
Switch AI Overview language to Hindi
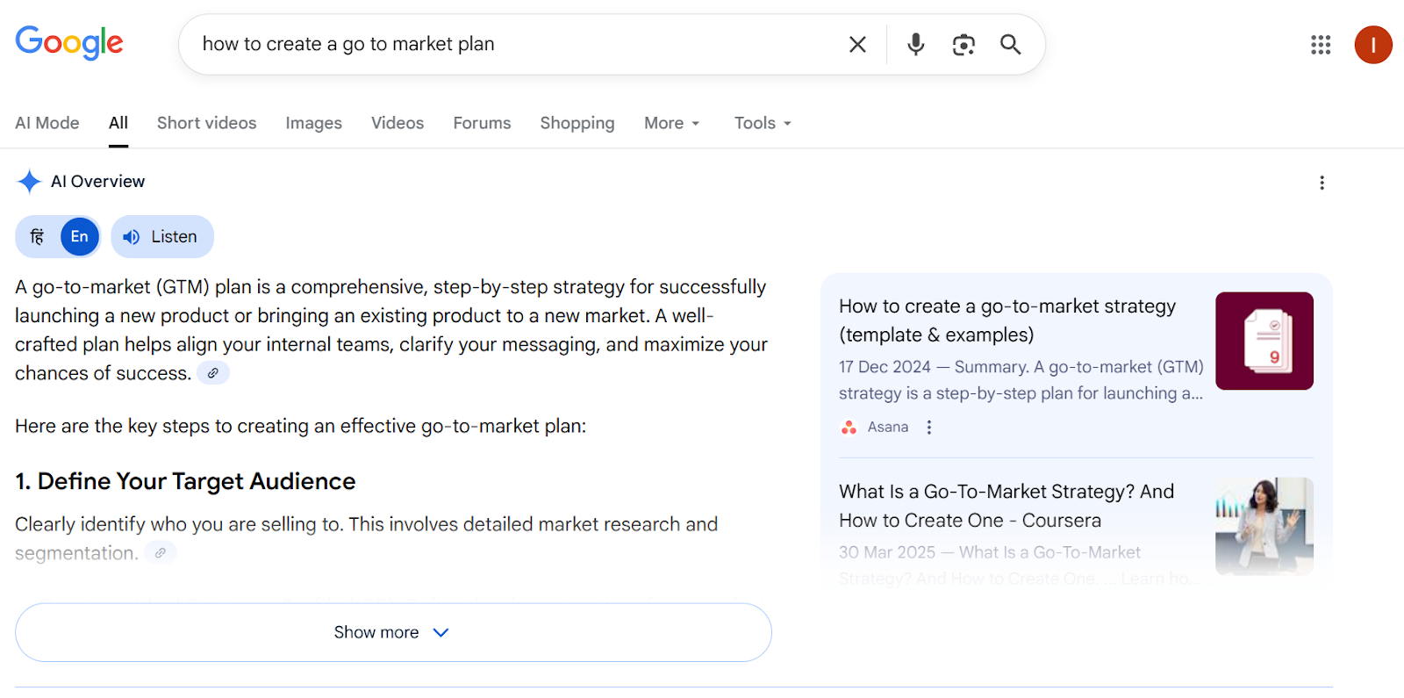38,237
